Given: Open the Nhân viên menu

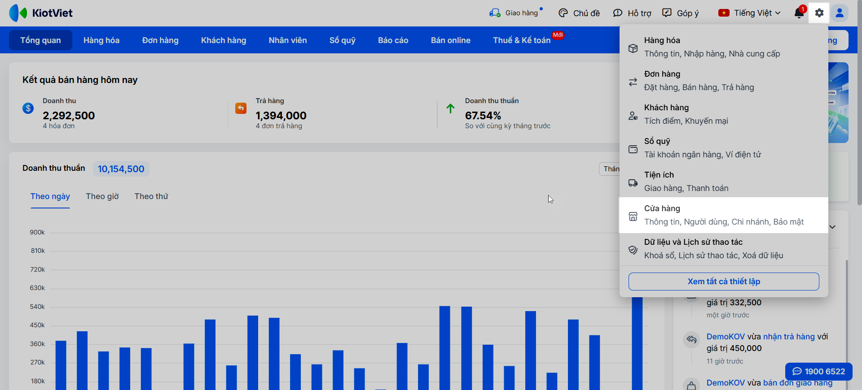Looking at the screenshot, I should [x=288, y=40].
